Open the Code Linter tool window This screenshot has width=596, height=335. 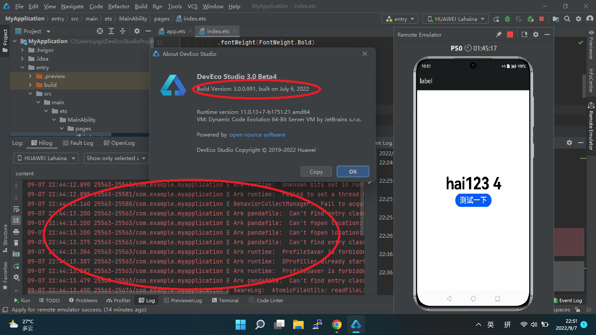[266, 300]
